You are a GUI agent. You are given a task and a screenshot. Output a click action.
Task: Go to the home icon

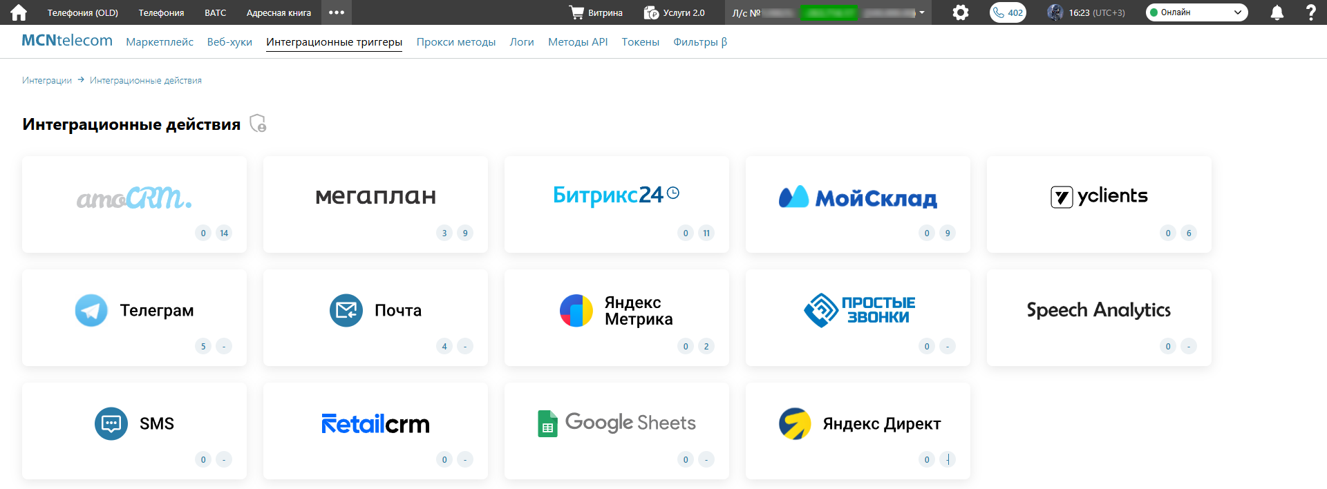[19, 12]
